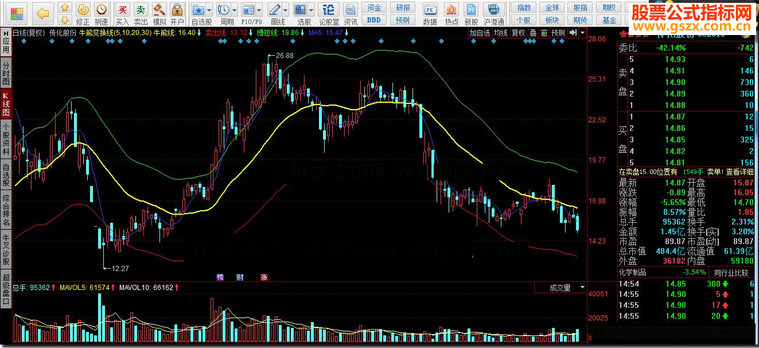Click the 指数 index button
Viewport: 759px width, 348px height.
tap(524, 7)
